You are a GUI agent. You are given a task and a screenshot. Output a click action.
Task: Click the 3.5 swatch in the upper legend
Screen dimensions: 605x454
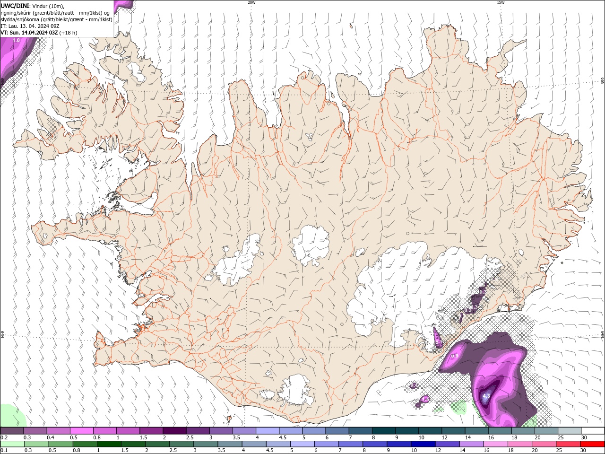point(244,431)
